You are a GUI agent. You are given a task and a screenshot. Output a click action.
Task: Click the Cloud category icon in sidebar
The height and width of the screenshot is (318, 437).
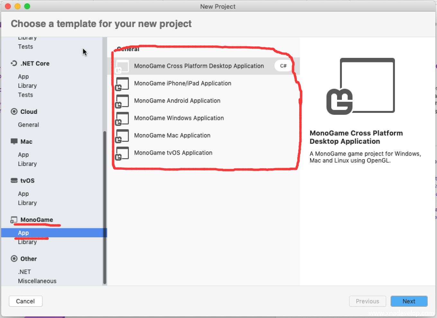(14, 112)
